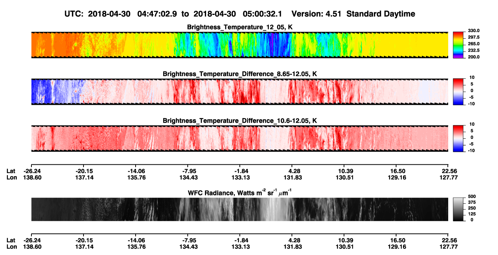
Task: Click the red-blue colorbar of the 8.65-12.05 panel
Action: tap(458, 92)
